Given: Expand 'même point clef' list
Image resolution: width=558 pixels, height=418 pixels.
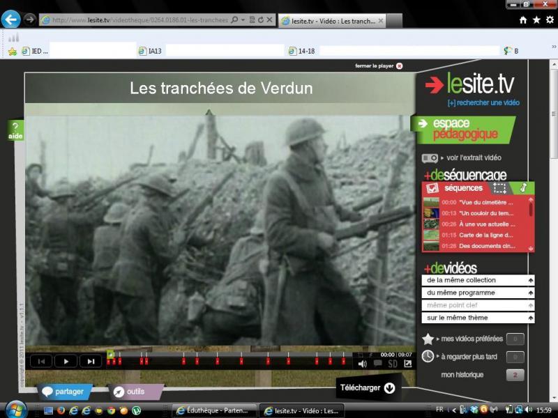Looking at the screenshot, I should coord(478,305).
